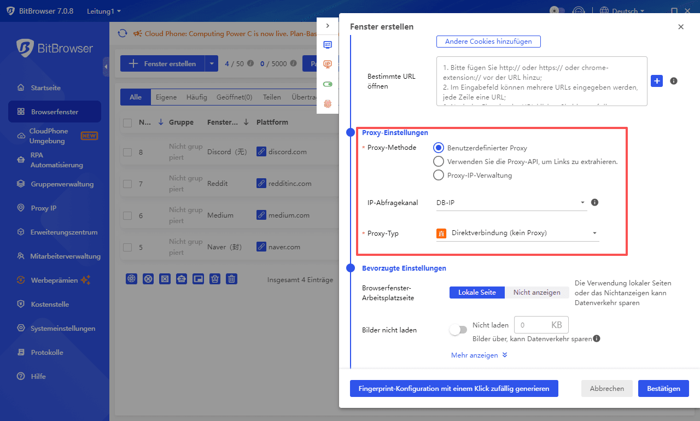Screen dimensions: 700x421
Task: Confirm the dialog with Bestätigen
Action: pos(663,388)
